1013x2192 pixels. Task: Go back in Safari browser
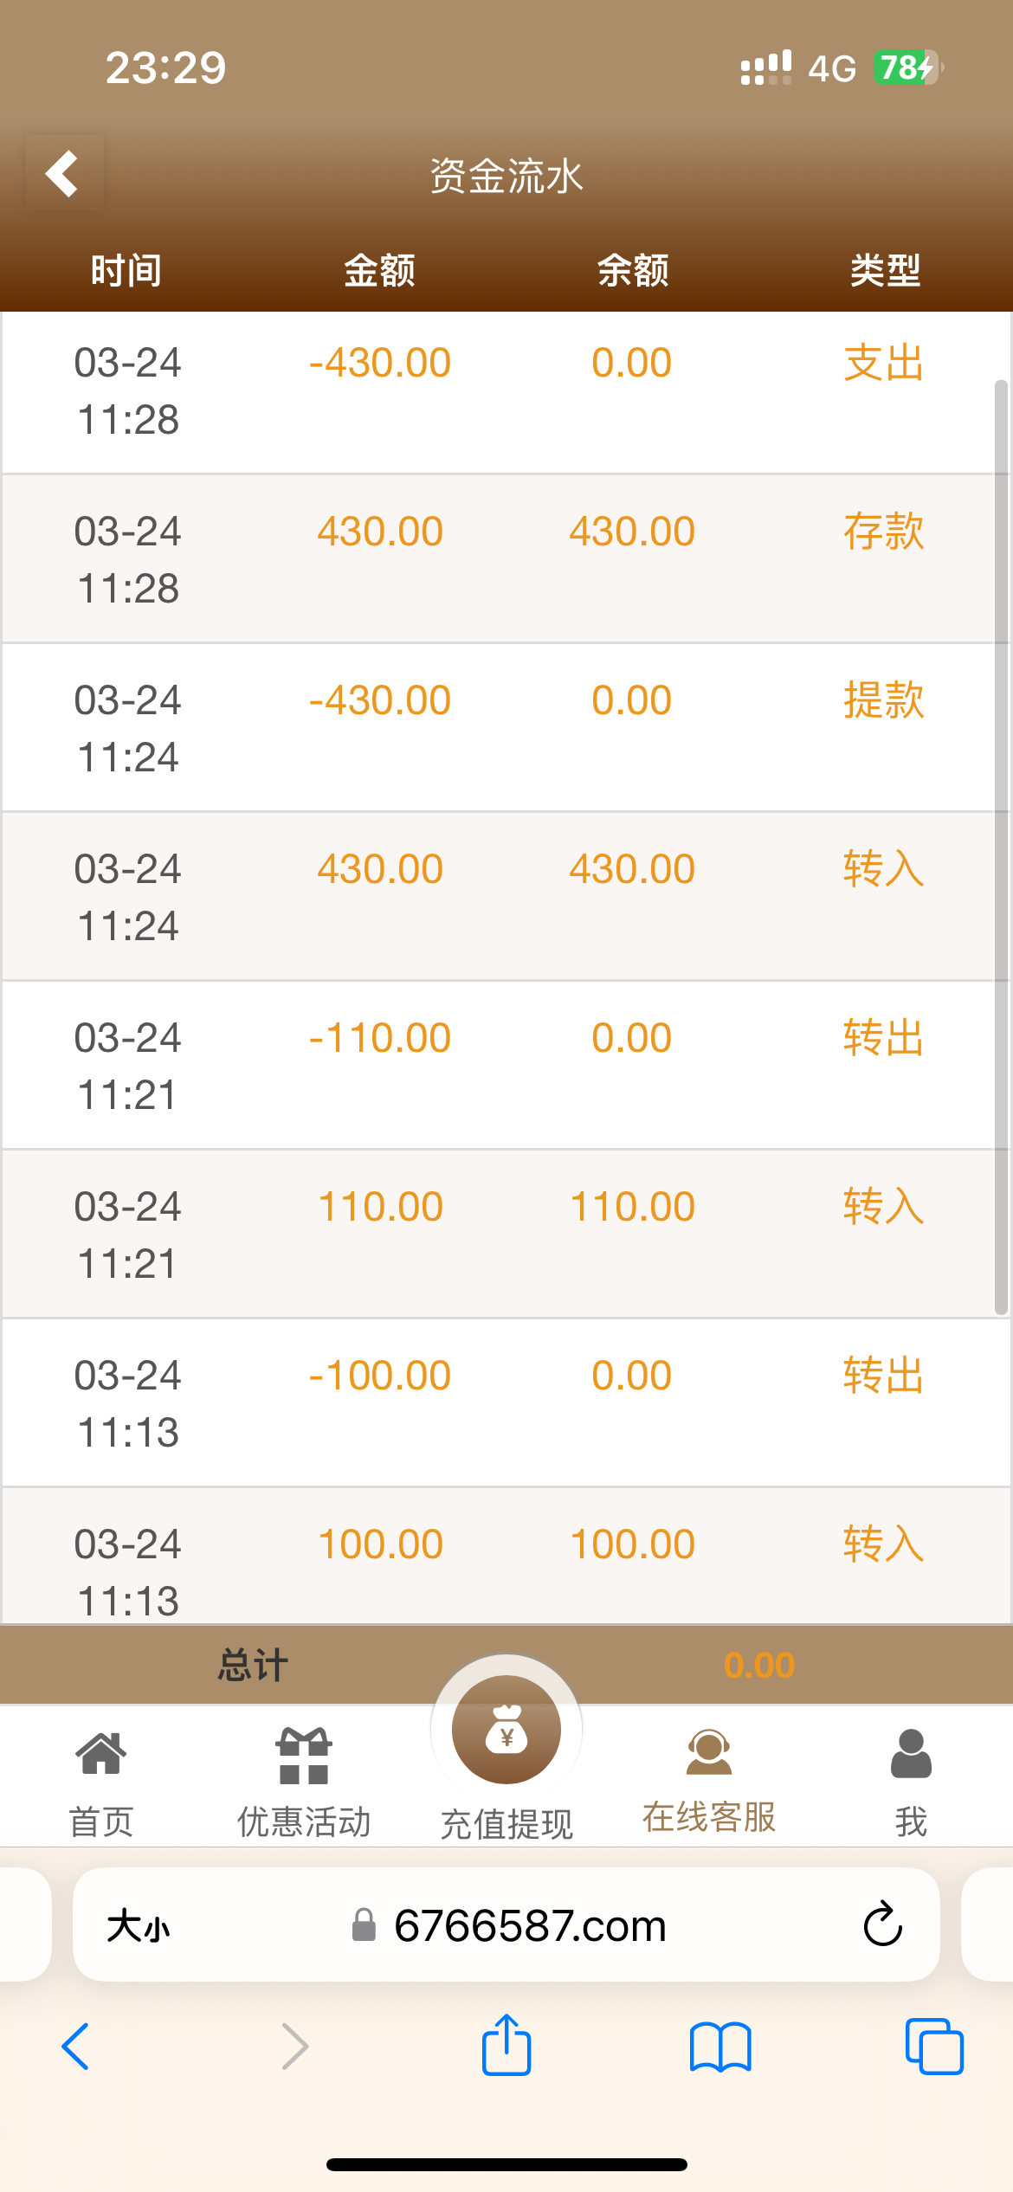[x=76, y=2047]
